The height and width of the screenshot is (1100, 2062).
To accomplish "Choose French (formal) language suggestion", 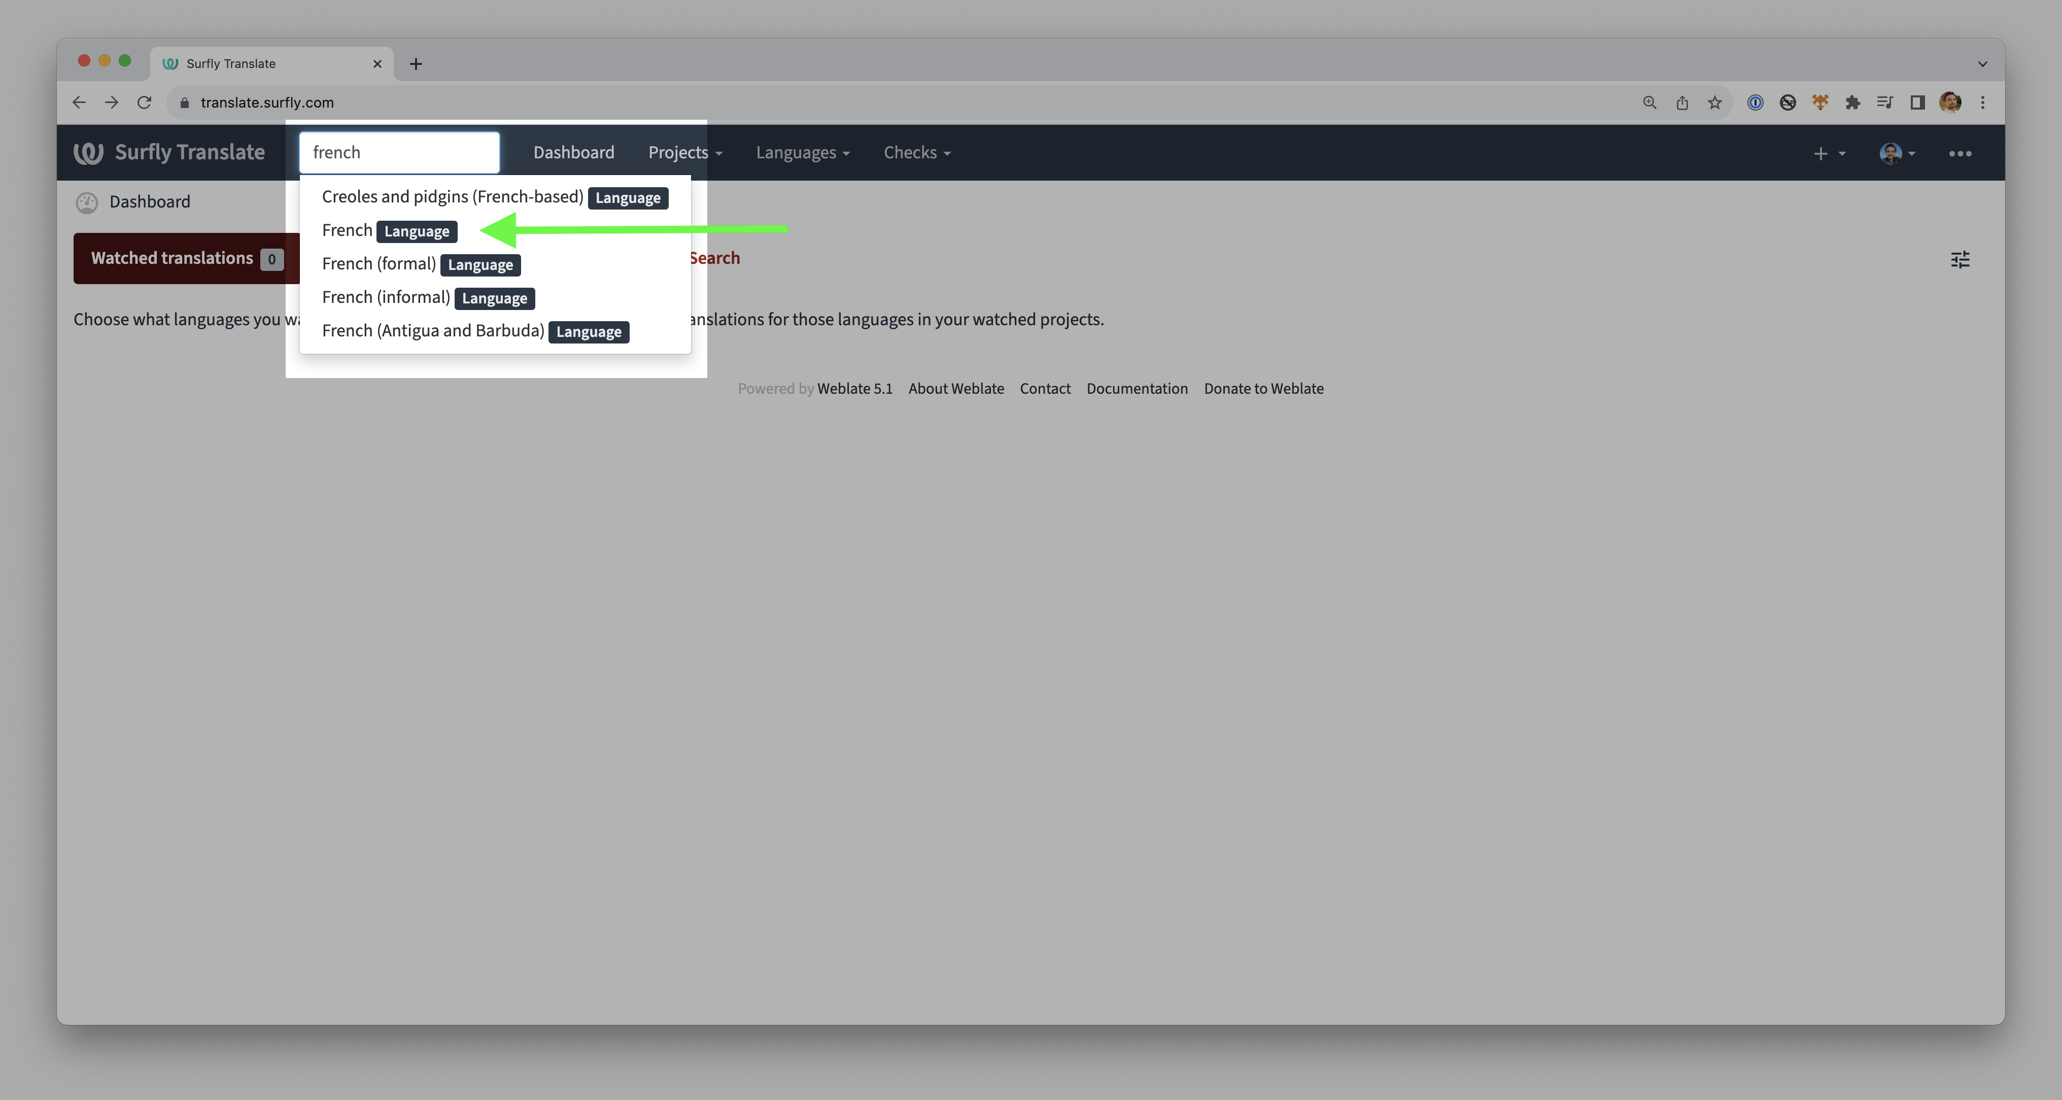I will 379,264.
